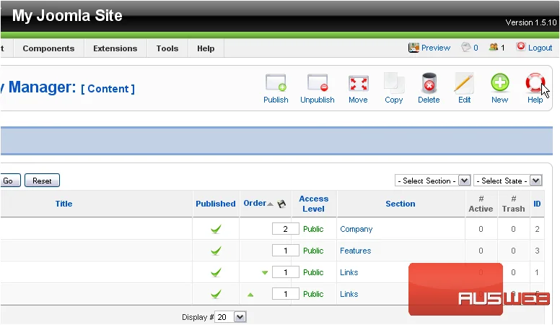Open the Links section link in last row

pos(349,294)
